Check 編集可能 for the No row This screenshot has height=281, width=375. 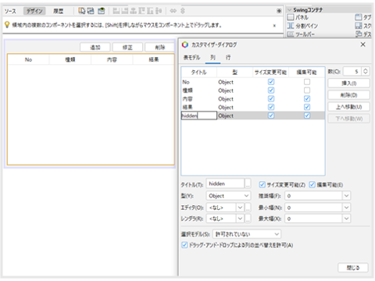(307, 82)
